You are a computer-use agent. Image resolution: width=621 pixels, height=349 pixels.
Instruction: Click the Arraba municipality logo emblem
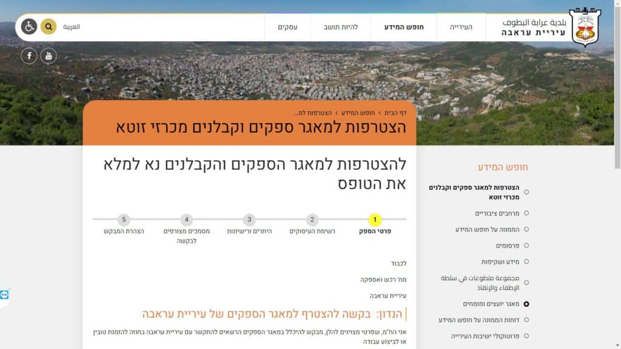[585, 27]
